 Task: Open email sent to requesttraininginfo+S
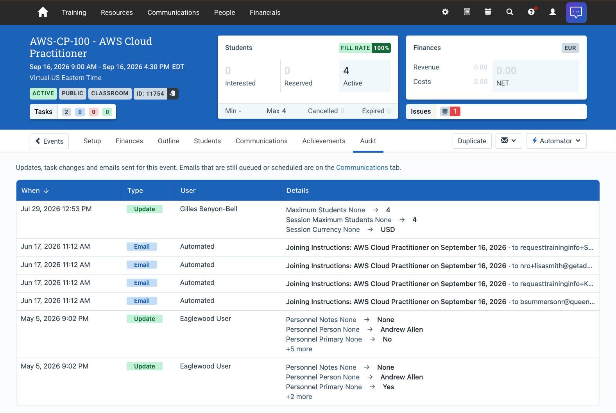(440, 247)
